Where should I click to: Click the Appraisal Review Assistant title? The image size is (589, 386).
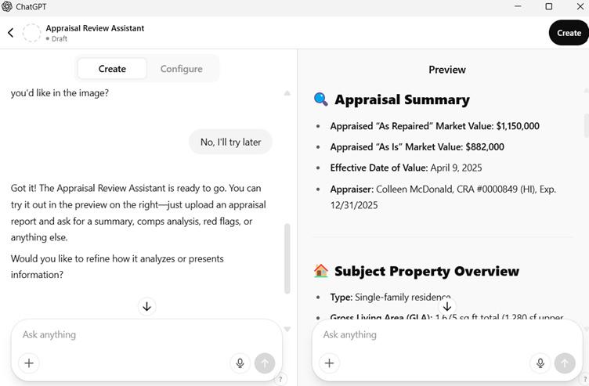pos(95,28)
